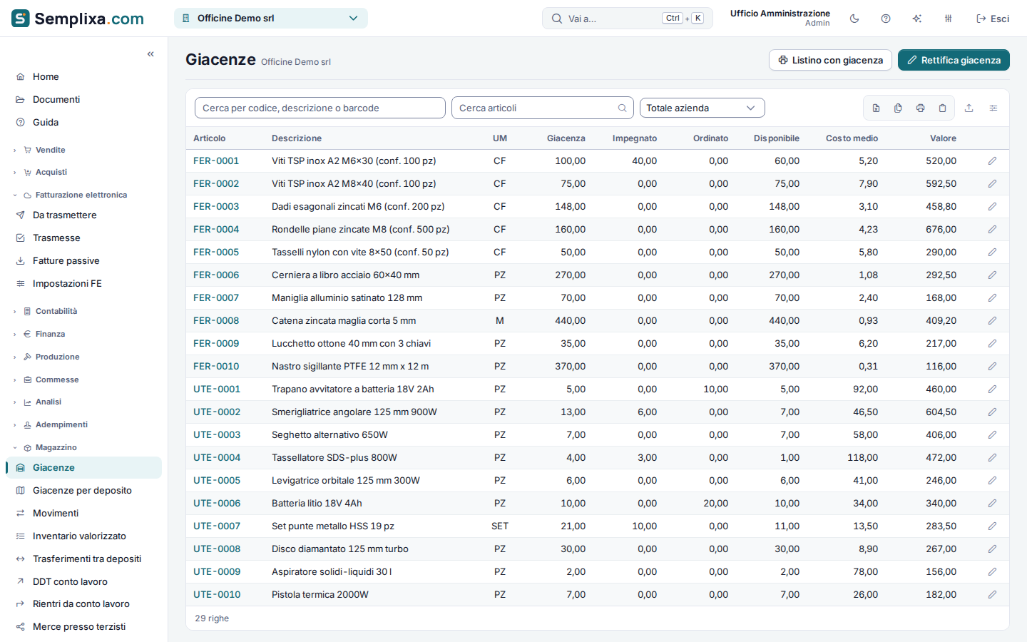Expand the Produzione sidebar section
This screenshot has width=1027, height=642.
(x=57, y=357)
